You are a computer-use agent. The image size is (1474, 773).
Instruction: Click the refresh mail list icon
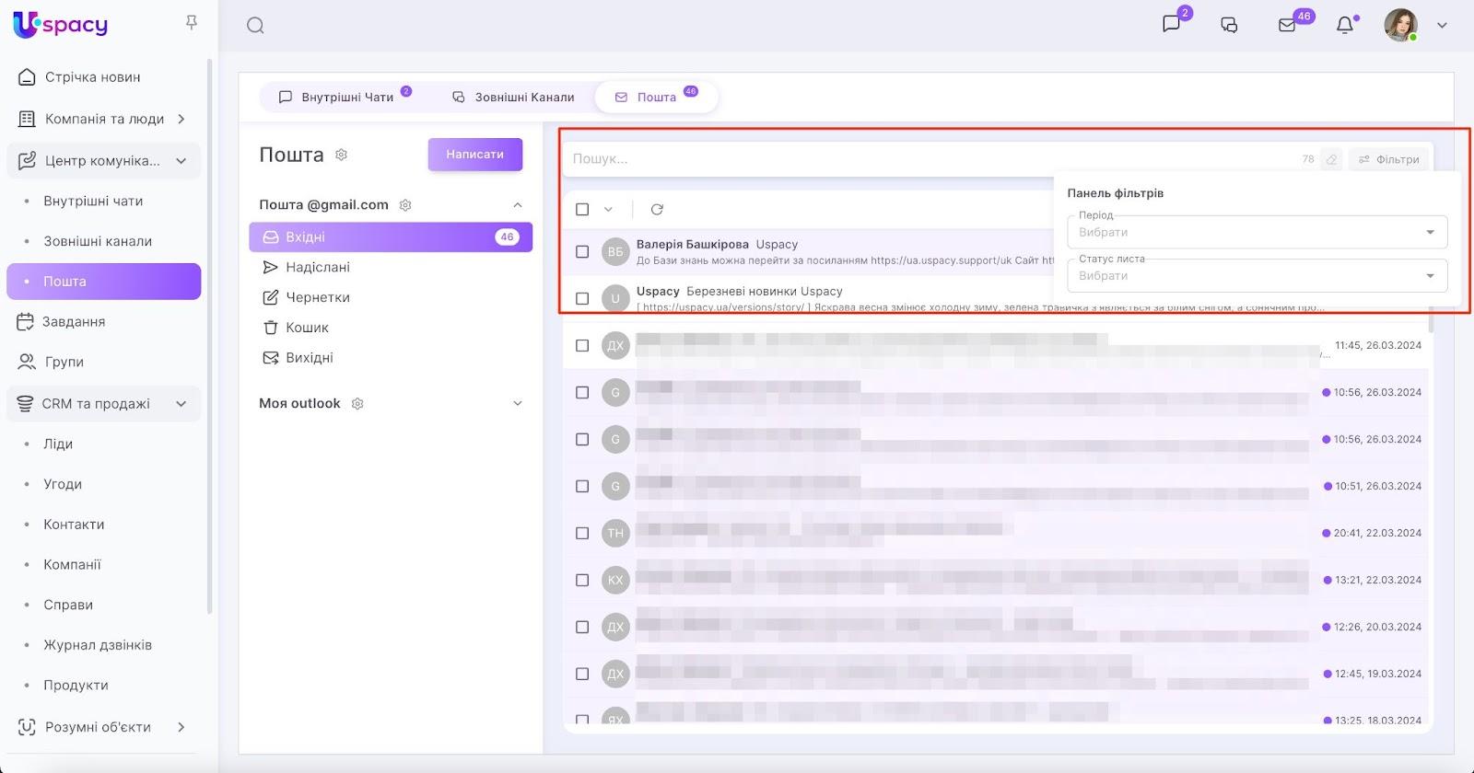coord(657,210)
